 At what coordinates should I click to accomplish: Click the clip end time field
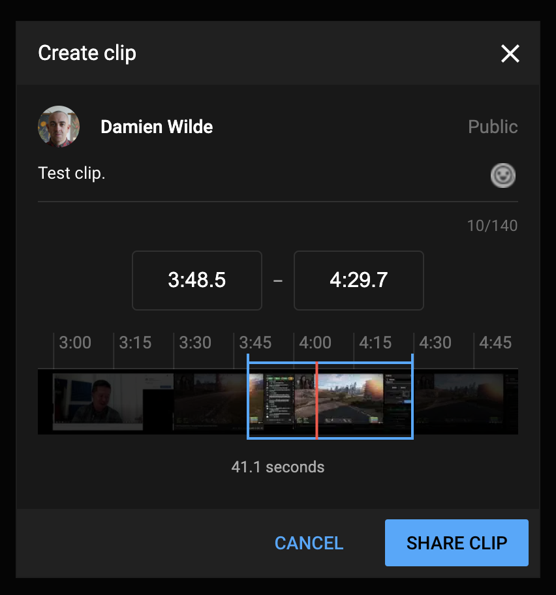[358, 281]
